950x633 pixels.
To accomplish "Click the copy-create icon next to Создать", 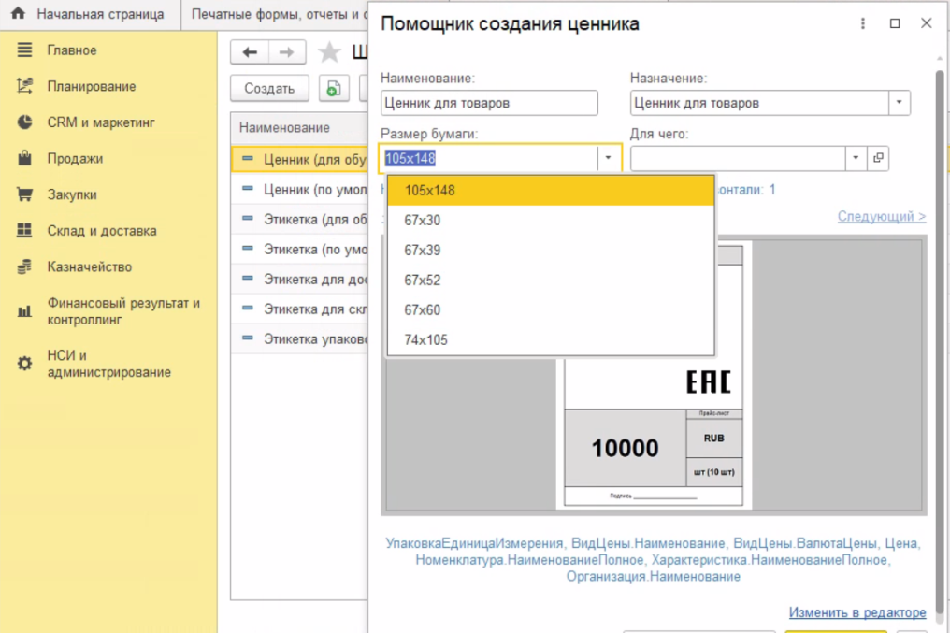I will 333,89.
